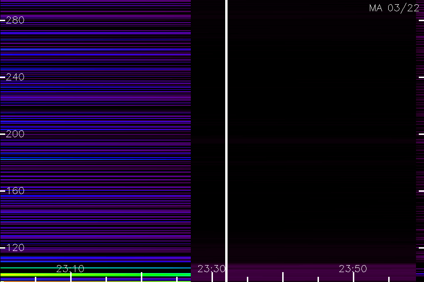
Task: Click the 23:30 time label
Action: click(x=212, y=269)
